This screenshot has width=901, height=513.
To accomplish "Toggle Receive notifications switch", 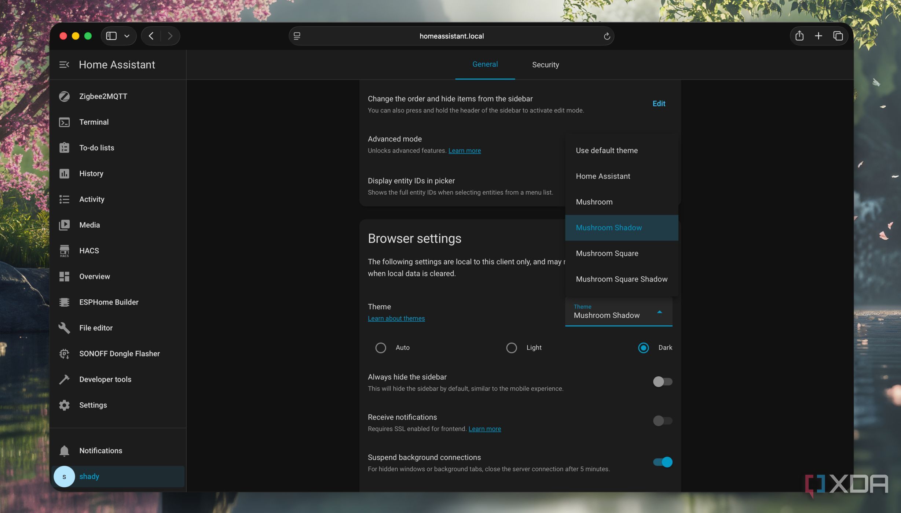I will pyautogui.click(x=662, y=421).
